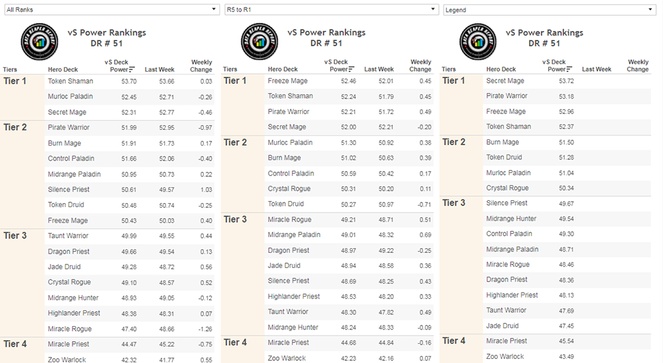Click Last Week header in Legend table
This screenshot has height=363, width=663.
coord(596,69)
